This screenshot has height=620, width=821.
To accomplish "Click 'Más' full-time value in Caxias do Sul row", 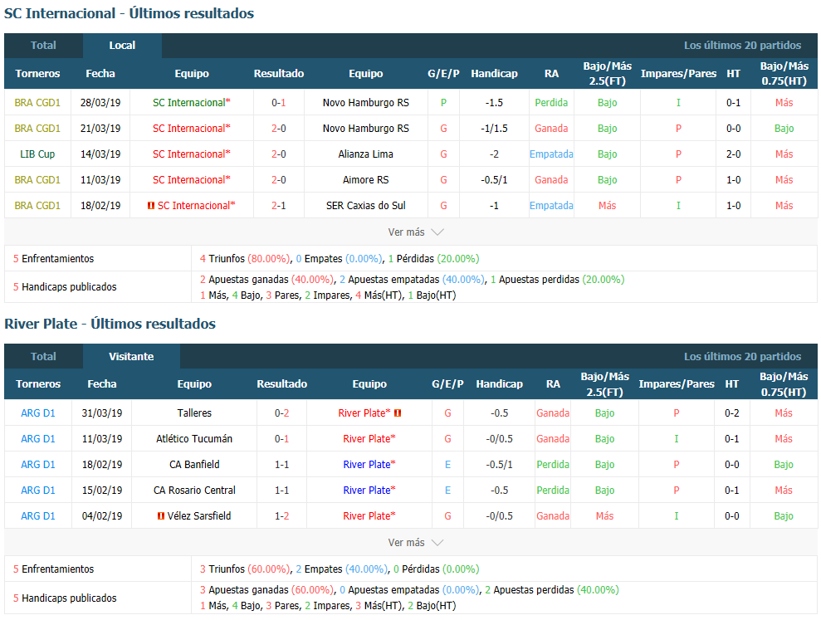I will 608,206.
